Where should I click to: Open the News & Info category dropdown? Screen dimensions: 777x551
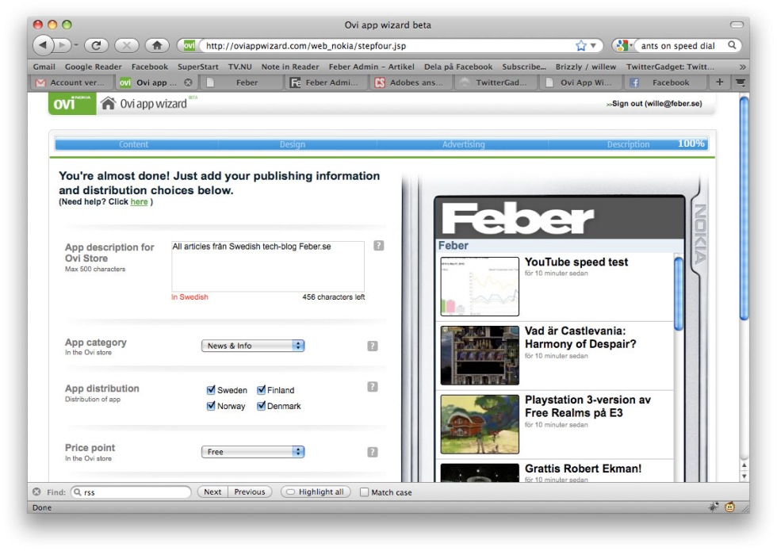[253, 346]
